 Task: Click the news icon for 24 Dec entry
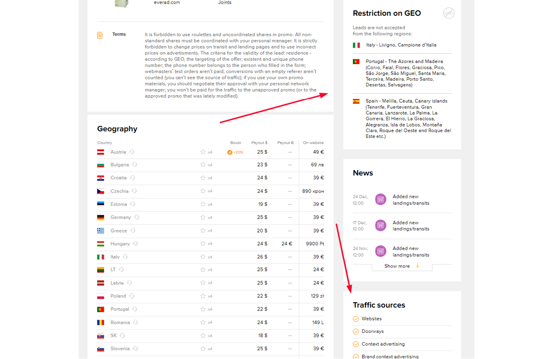tap(380, 200)
